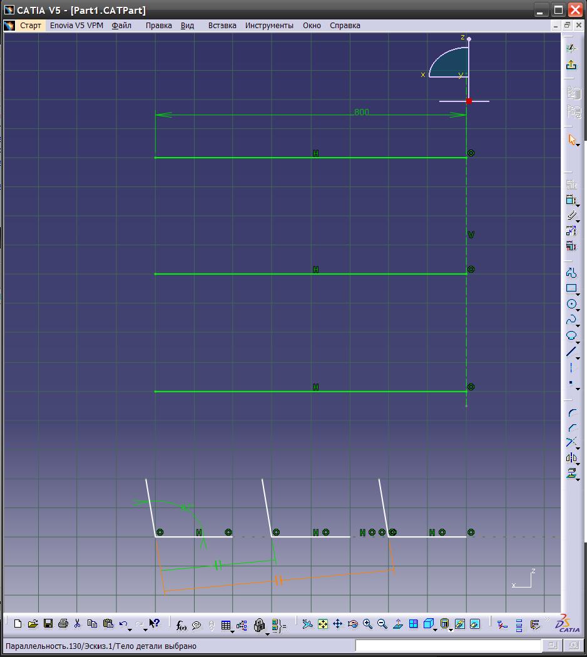Select the Line tool
This screenshot has width=587, height=657.
pyautogui.click(x=571, y=352)
